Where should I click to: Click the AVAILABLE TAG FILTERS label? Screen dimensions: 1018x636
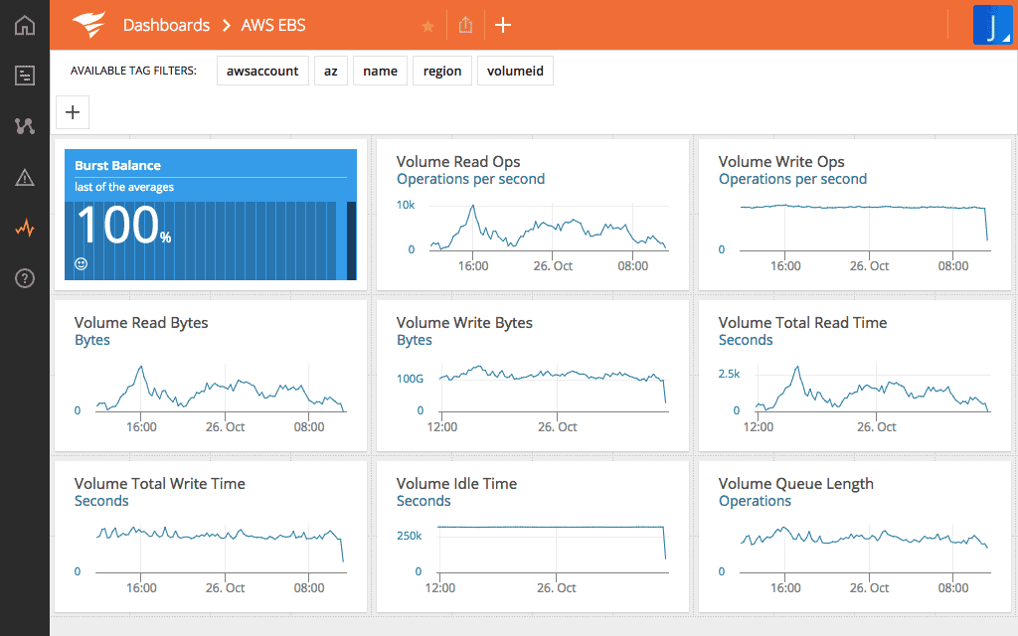coord(133,71)
